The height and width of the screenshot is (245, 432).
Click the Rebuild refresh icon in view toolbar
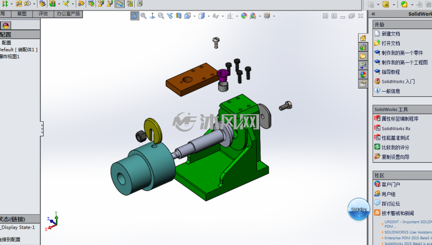134,16
